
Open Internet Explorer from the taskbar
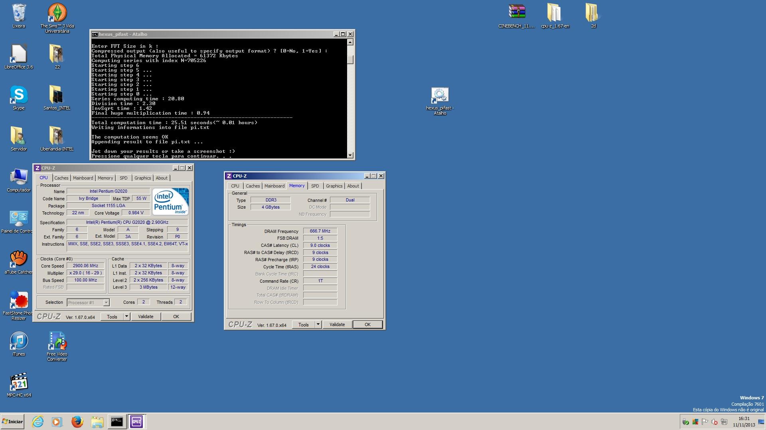click(x=38, y=422)
